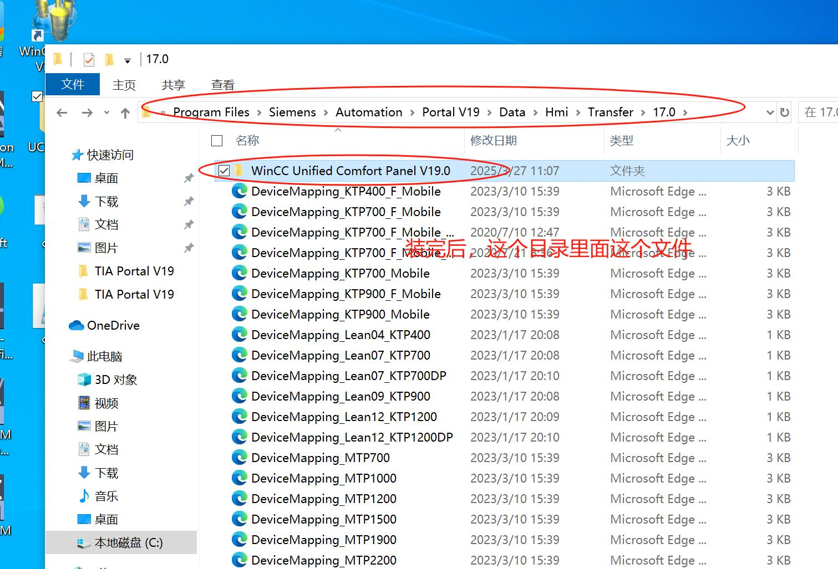
Task: Click the Edge icon of DeviceMapping_MTP1500
Action: point(240,520)
